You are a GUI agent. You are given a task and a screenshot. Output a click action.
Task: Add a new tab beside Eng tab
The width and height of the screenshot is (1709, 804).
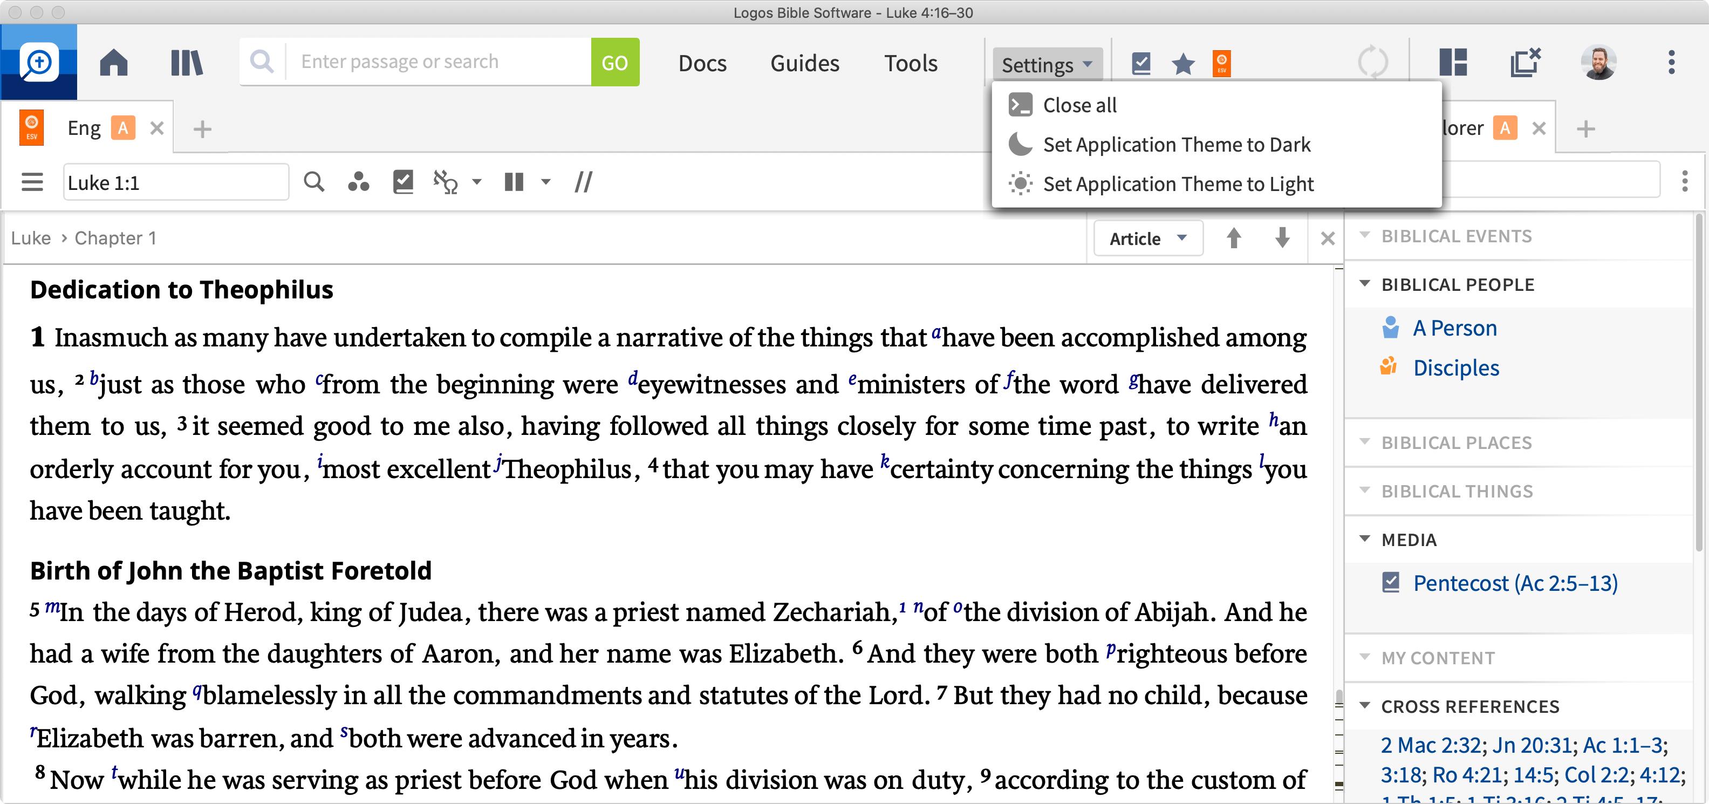point(202,128)
